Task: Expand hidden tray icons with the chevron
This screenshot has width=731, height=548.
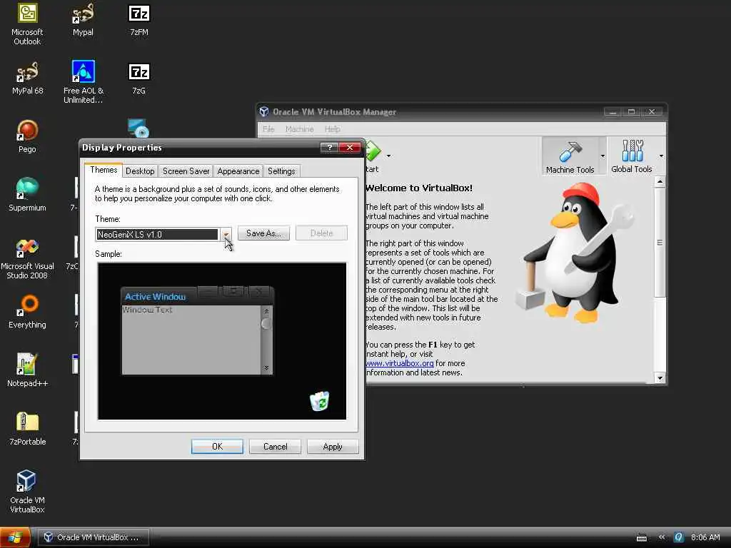Action: [662, 537]
